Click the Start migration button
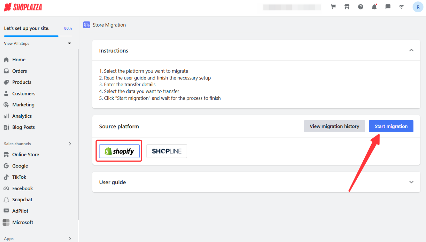 [x=391, y=126]
